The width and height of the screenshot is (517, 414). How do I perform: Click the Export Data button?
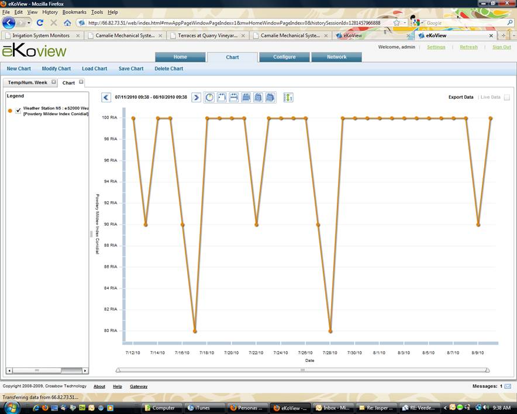[461, 98]
